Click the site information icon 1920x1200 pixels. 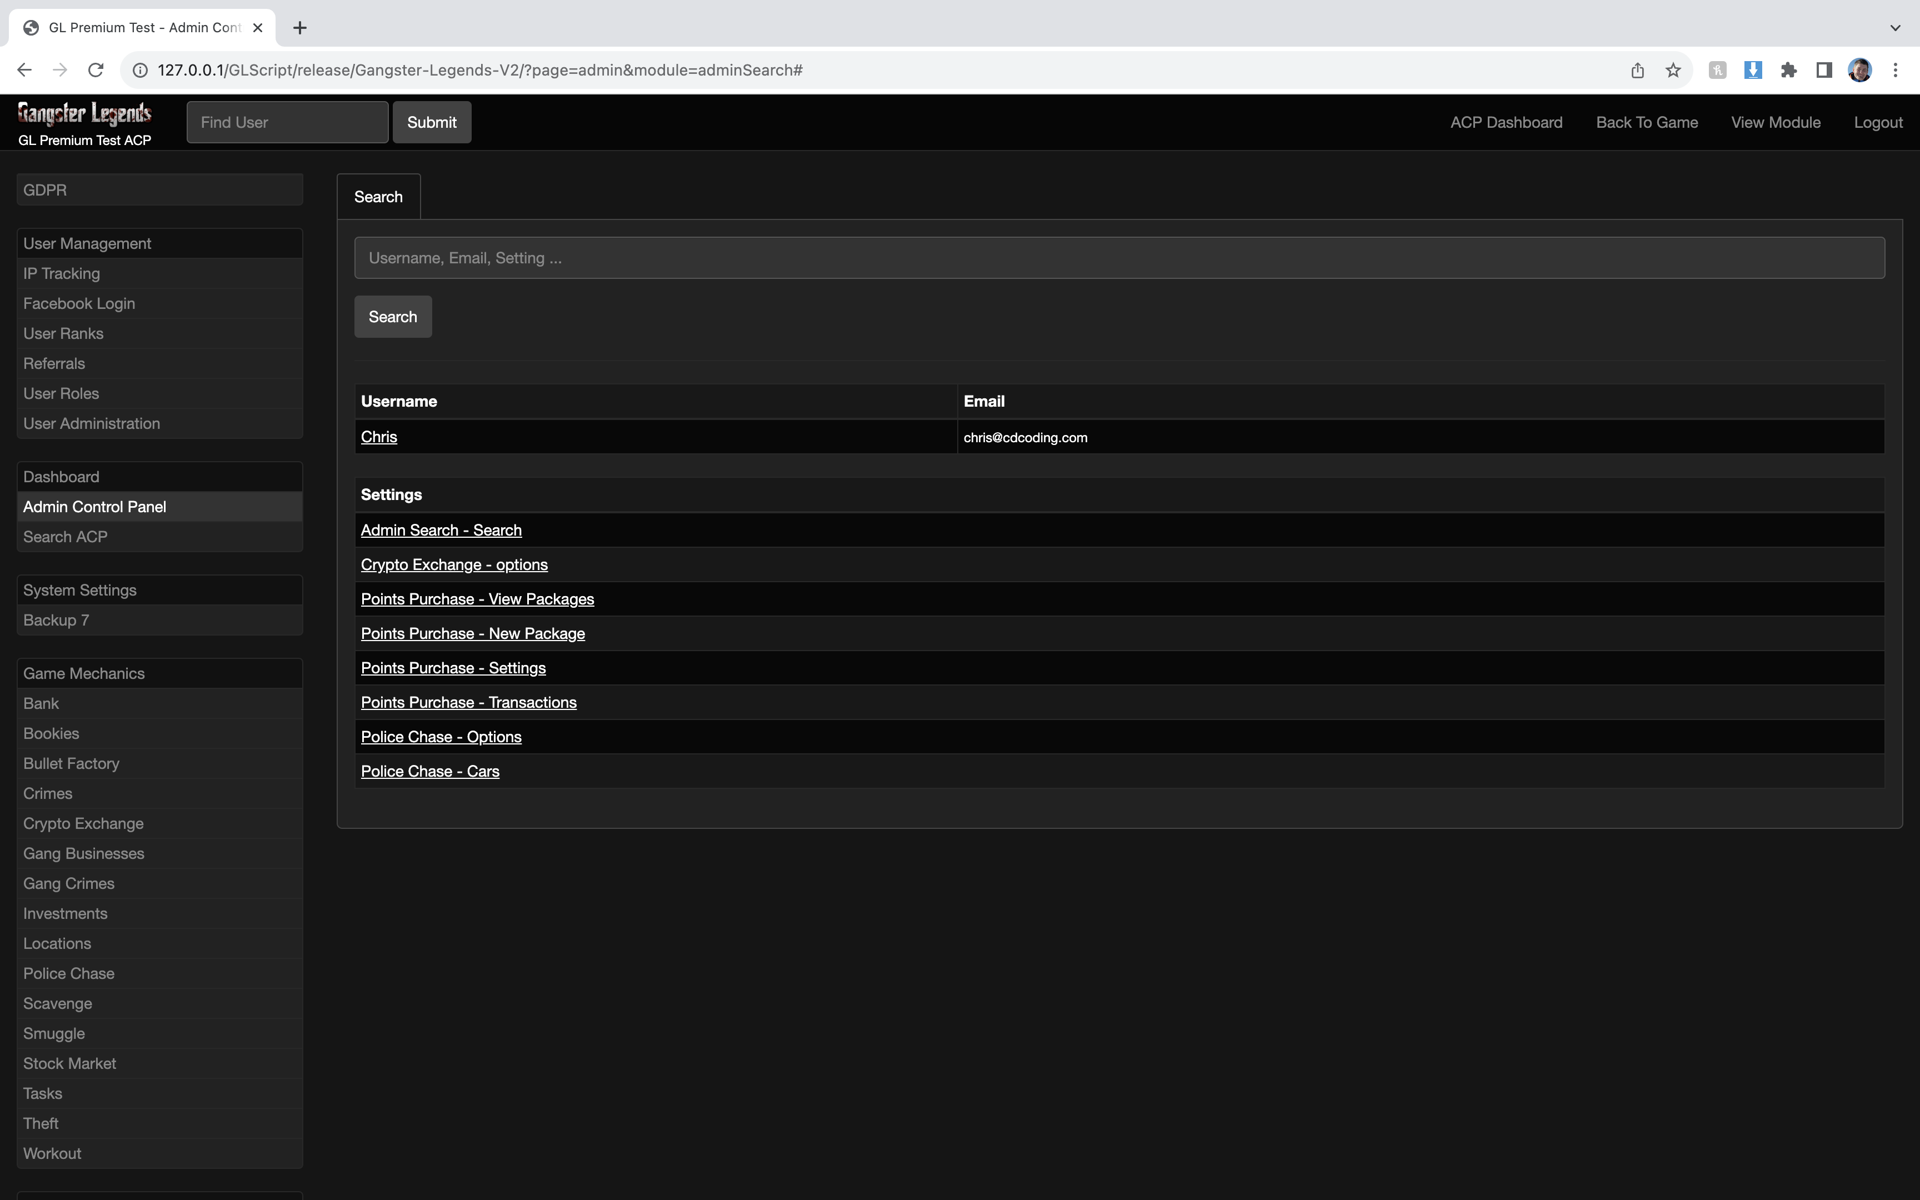(139, 70)
